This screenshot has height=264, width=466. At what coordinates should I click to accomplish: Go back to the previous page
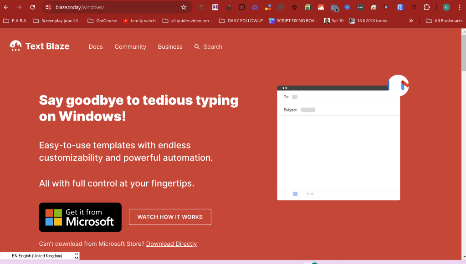pos(6,7)
